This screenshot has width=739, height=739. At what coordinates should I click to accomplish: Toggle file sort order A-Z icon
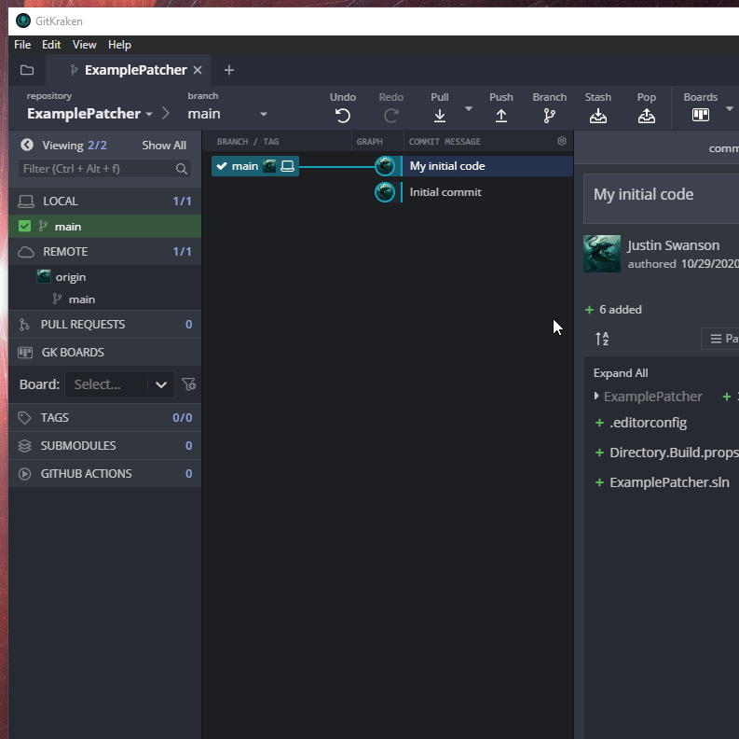pyautogui.click(x=602, y=339)
